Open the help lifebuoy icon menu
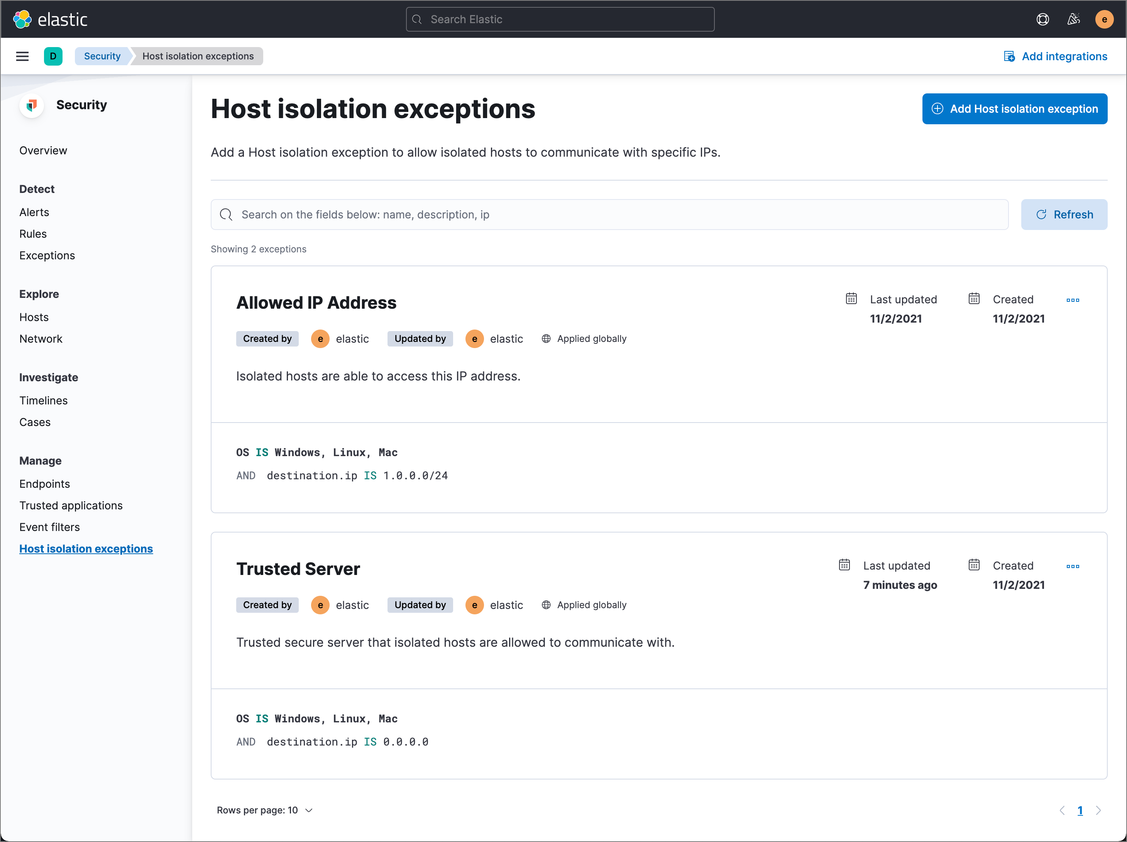Image resolution: width=1127 pixels, height=842 pixels. click(x=1042, y=19)
